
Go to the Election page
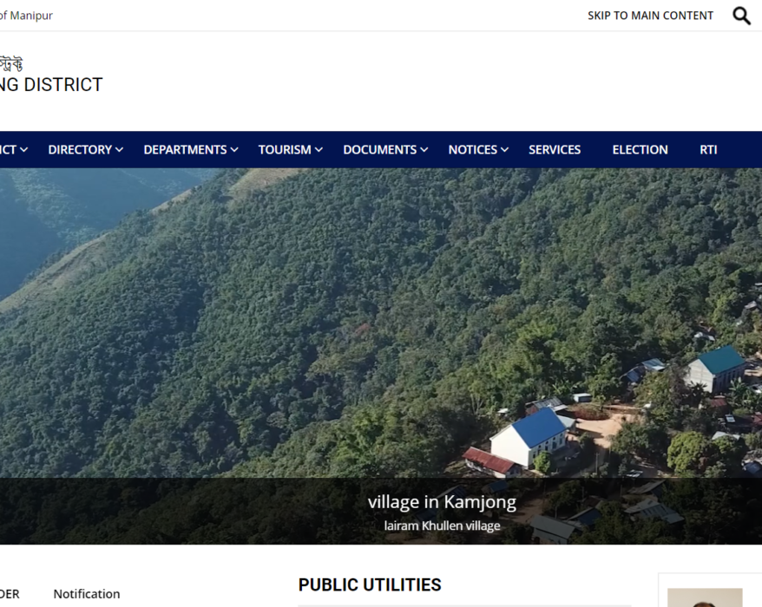640,149
